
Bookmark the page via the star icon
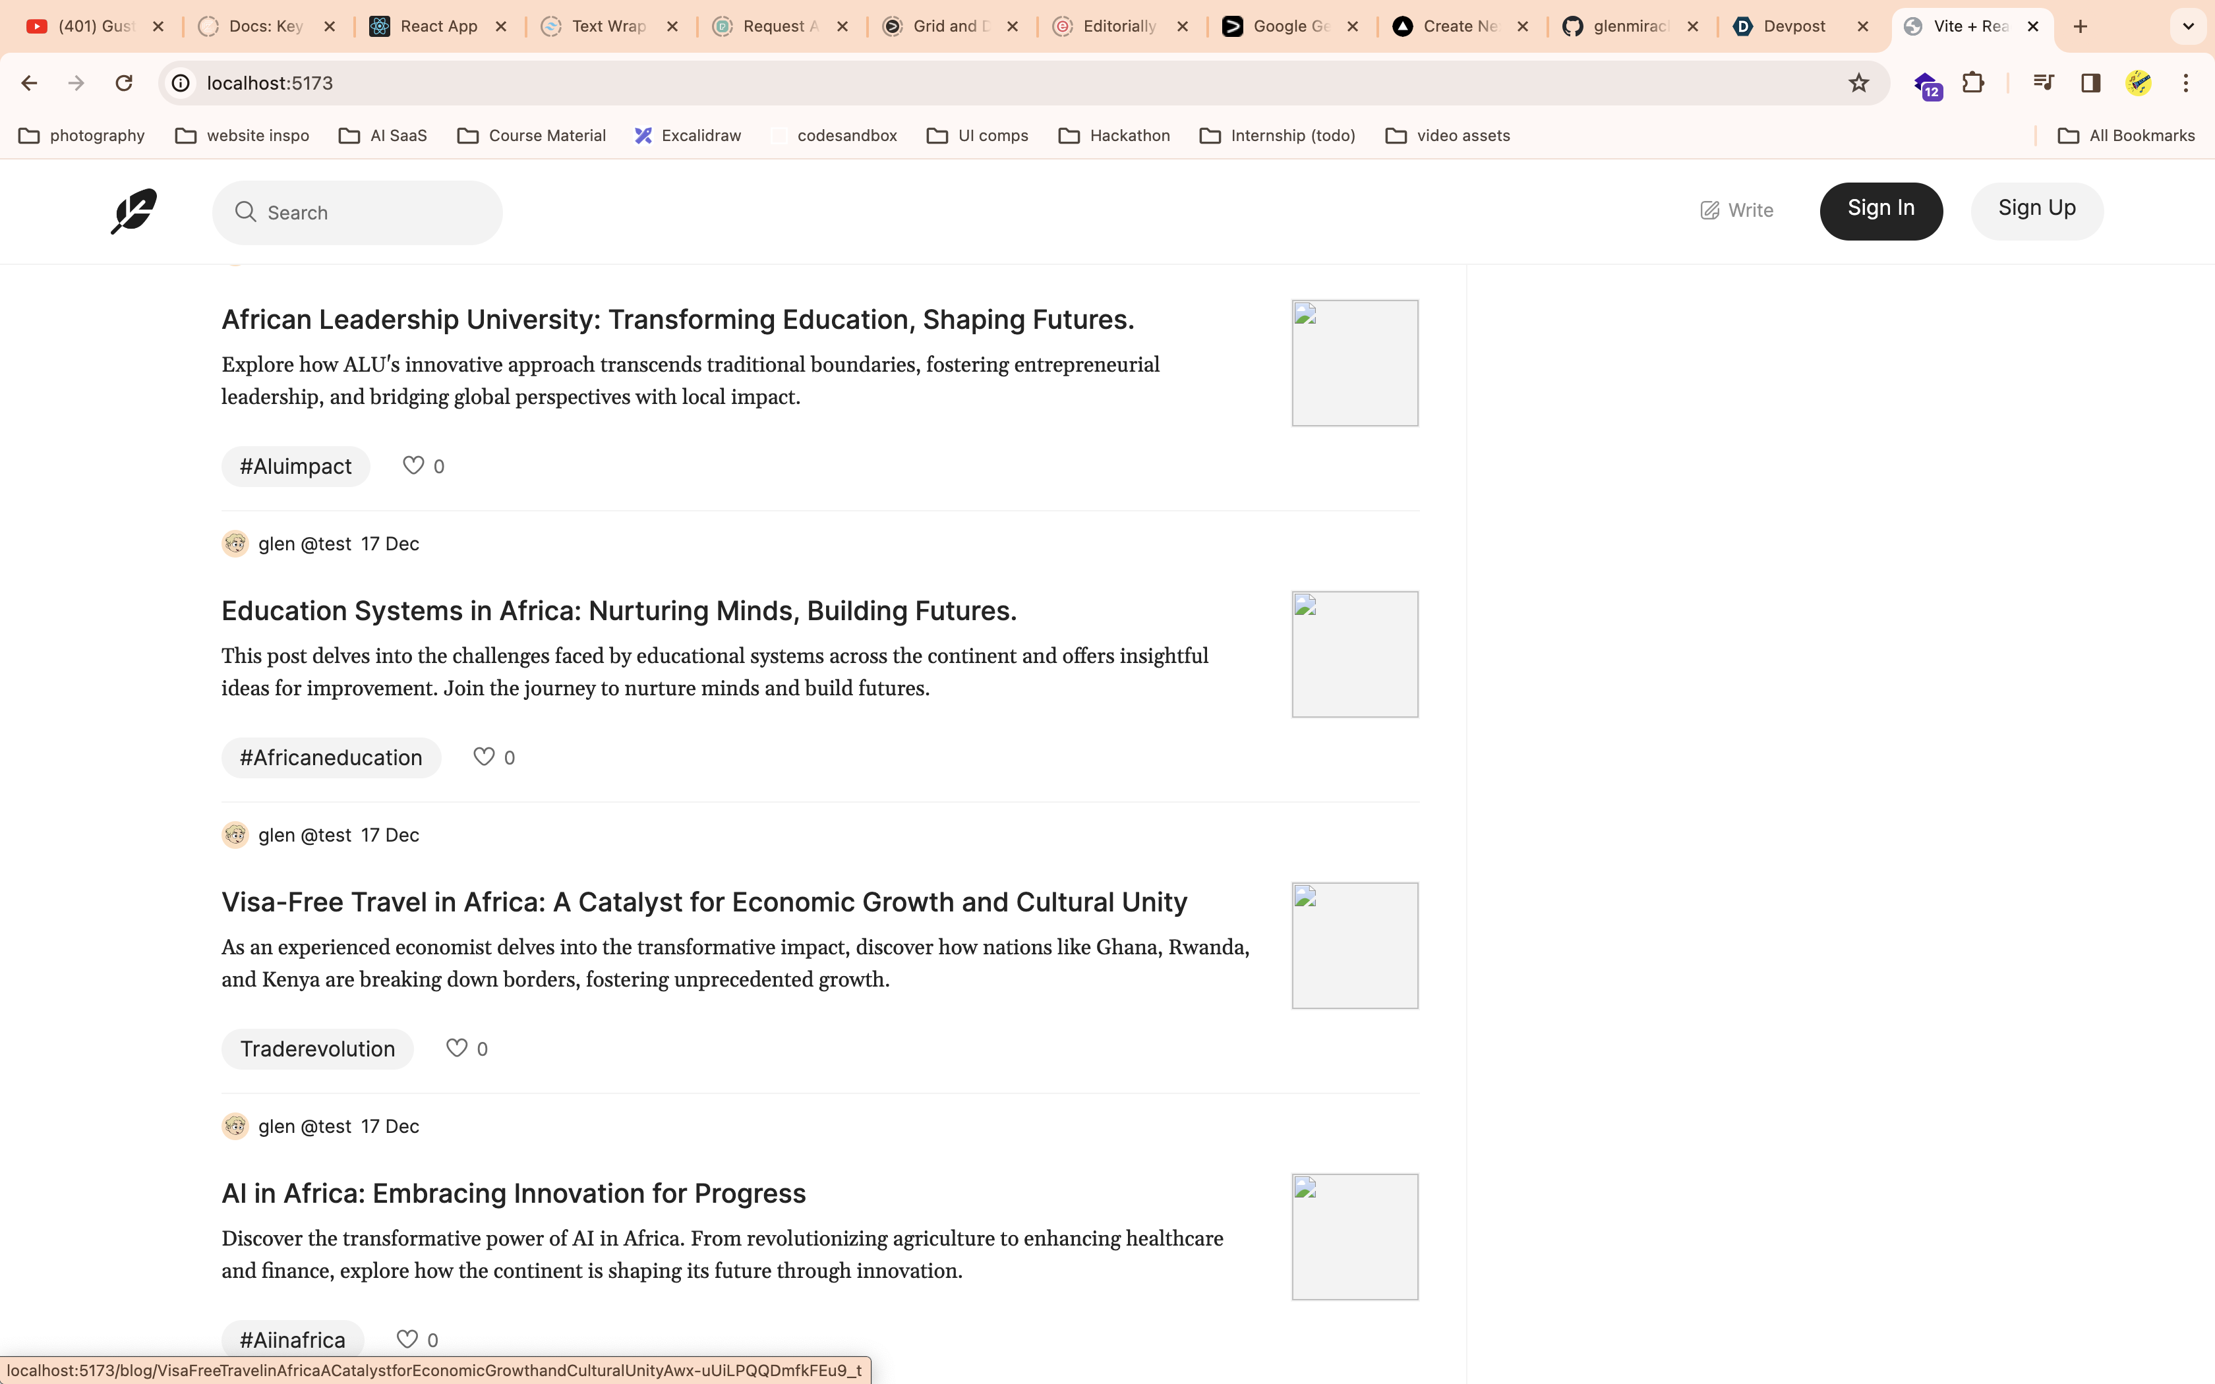pos(1859,82)
